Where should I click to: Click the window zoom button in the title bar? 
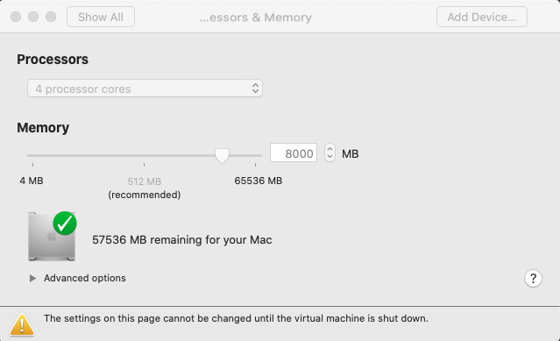(x=51, y=17)
